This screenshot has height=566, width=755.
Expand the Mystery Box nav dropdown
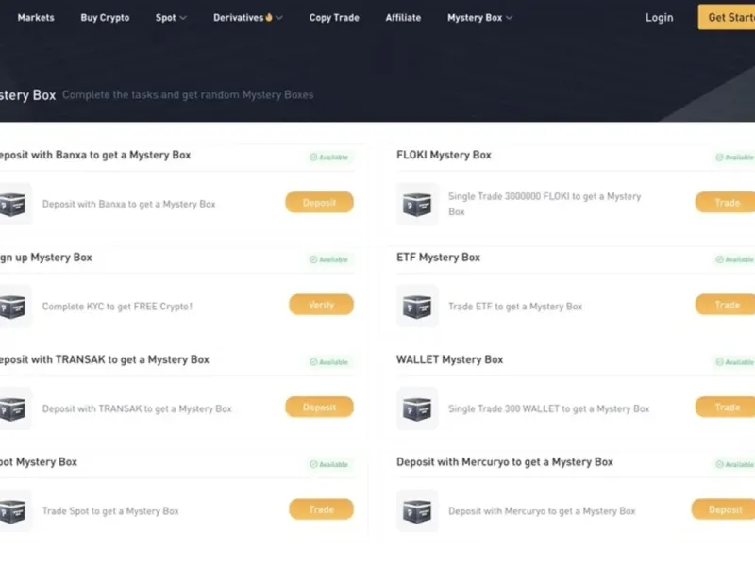[479, 18]
